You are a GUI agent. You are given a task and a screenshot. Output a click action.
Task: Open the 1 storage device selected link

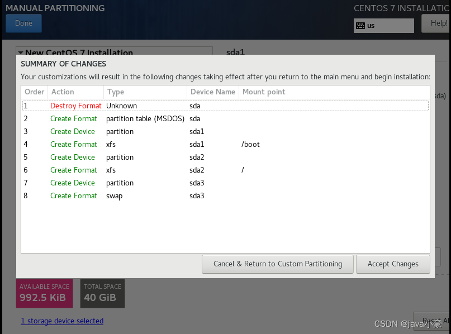coord(62,321)
